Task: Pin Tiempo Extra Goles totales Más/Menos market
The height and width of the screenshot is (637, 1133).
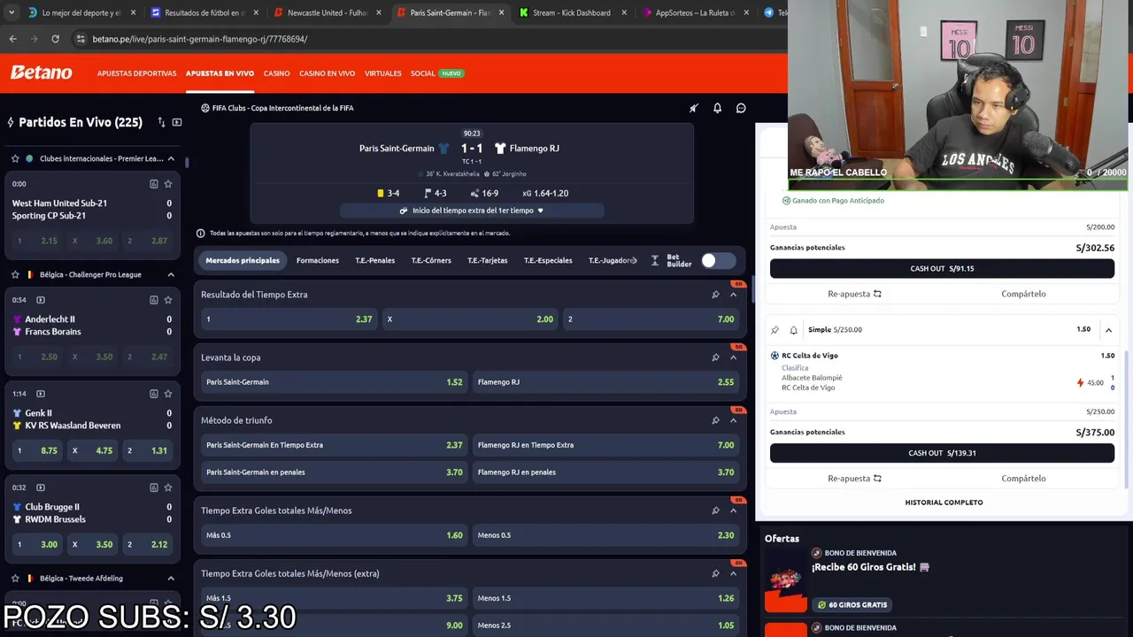Action: pos(715,510)
